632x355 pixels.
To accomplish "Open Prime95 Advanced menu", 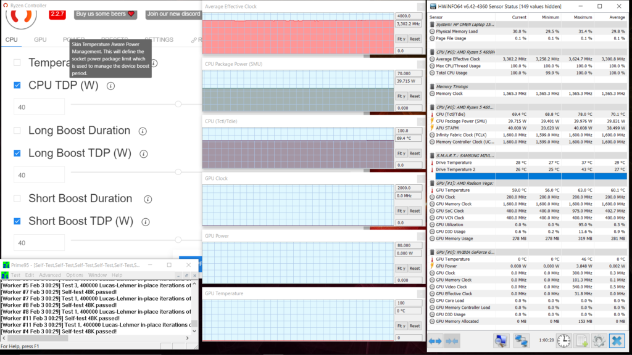I will point(49,275).
